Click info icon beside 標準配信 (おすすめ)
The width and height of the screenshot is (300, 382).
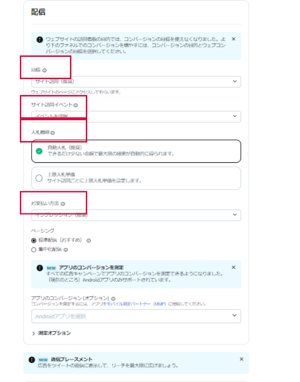[89, 240]
